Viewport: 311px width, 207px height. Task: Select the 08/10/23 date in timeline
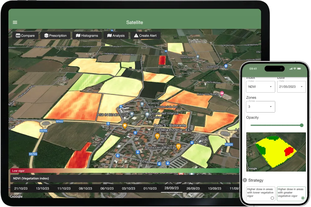coord(86,188)
